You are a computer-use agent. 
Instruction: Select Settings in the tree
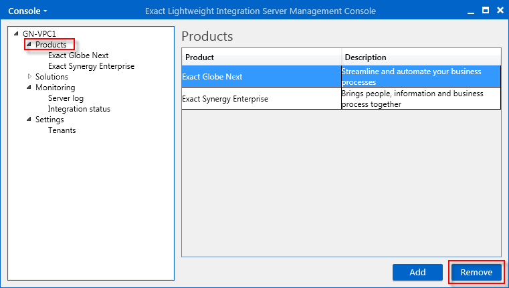coord(49,120)
